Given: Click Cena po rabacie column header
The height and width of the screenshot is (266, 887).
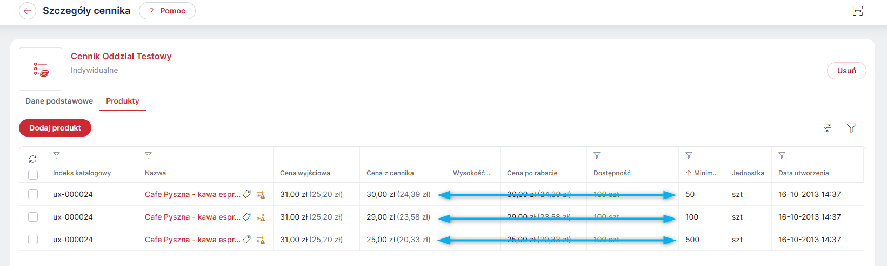Looking at the screenshot, I should tap(532, 173).
